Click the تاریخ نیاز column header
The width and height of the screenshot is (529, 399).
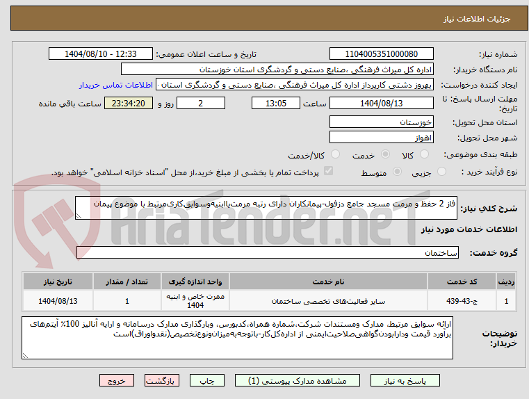(58, 282)
